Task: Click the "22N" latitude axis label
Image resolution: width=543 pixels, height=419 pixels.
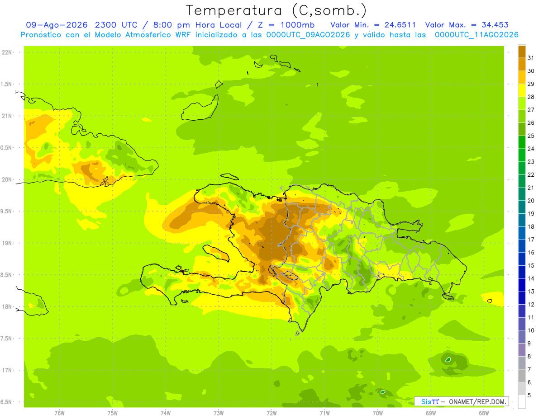Action: tap(7, 52)
